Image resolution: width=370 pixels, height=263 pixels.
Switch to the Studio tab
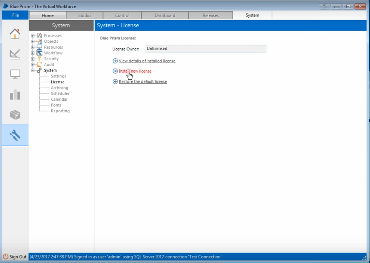84,15
